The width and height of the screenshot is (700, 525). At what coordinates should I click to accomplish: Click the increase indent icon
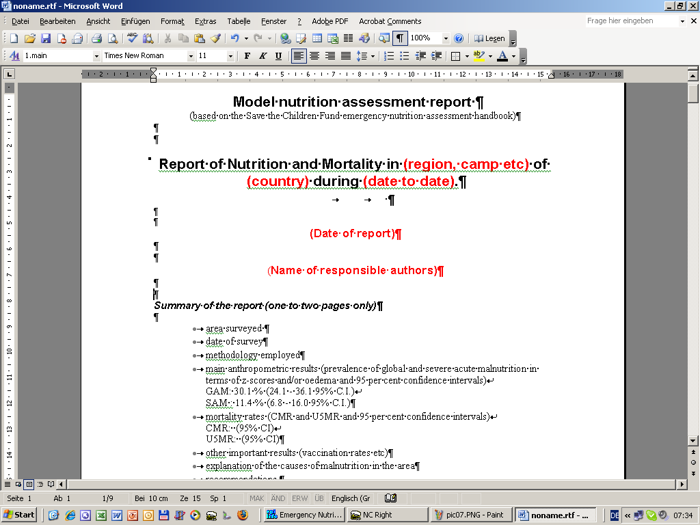tap(436, 56)
